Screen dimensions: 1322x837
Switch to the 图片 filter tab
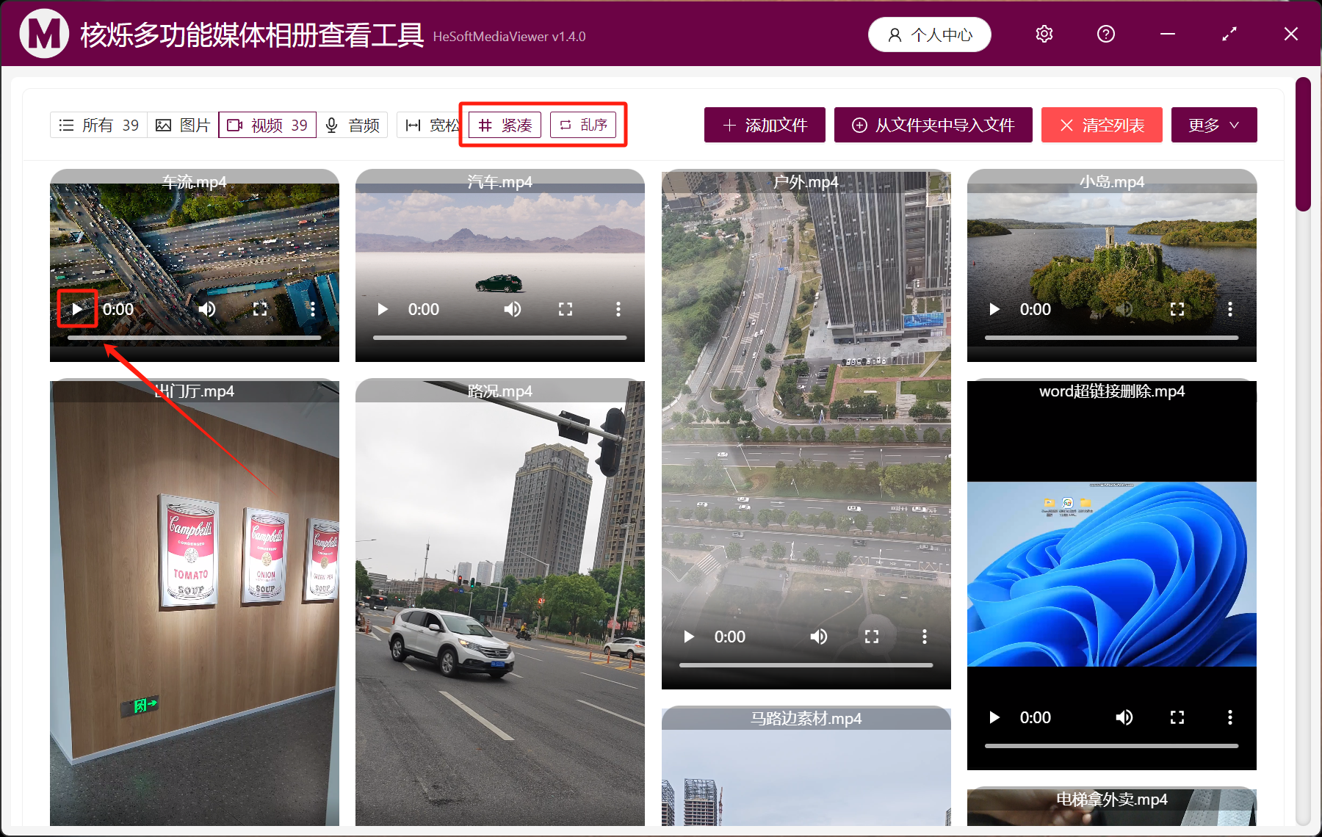(181, 125)
